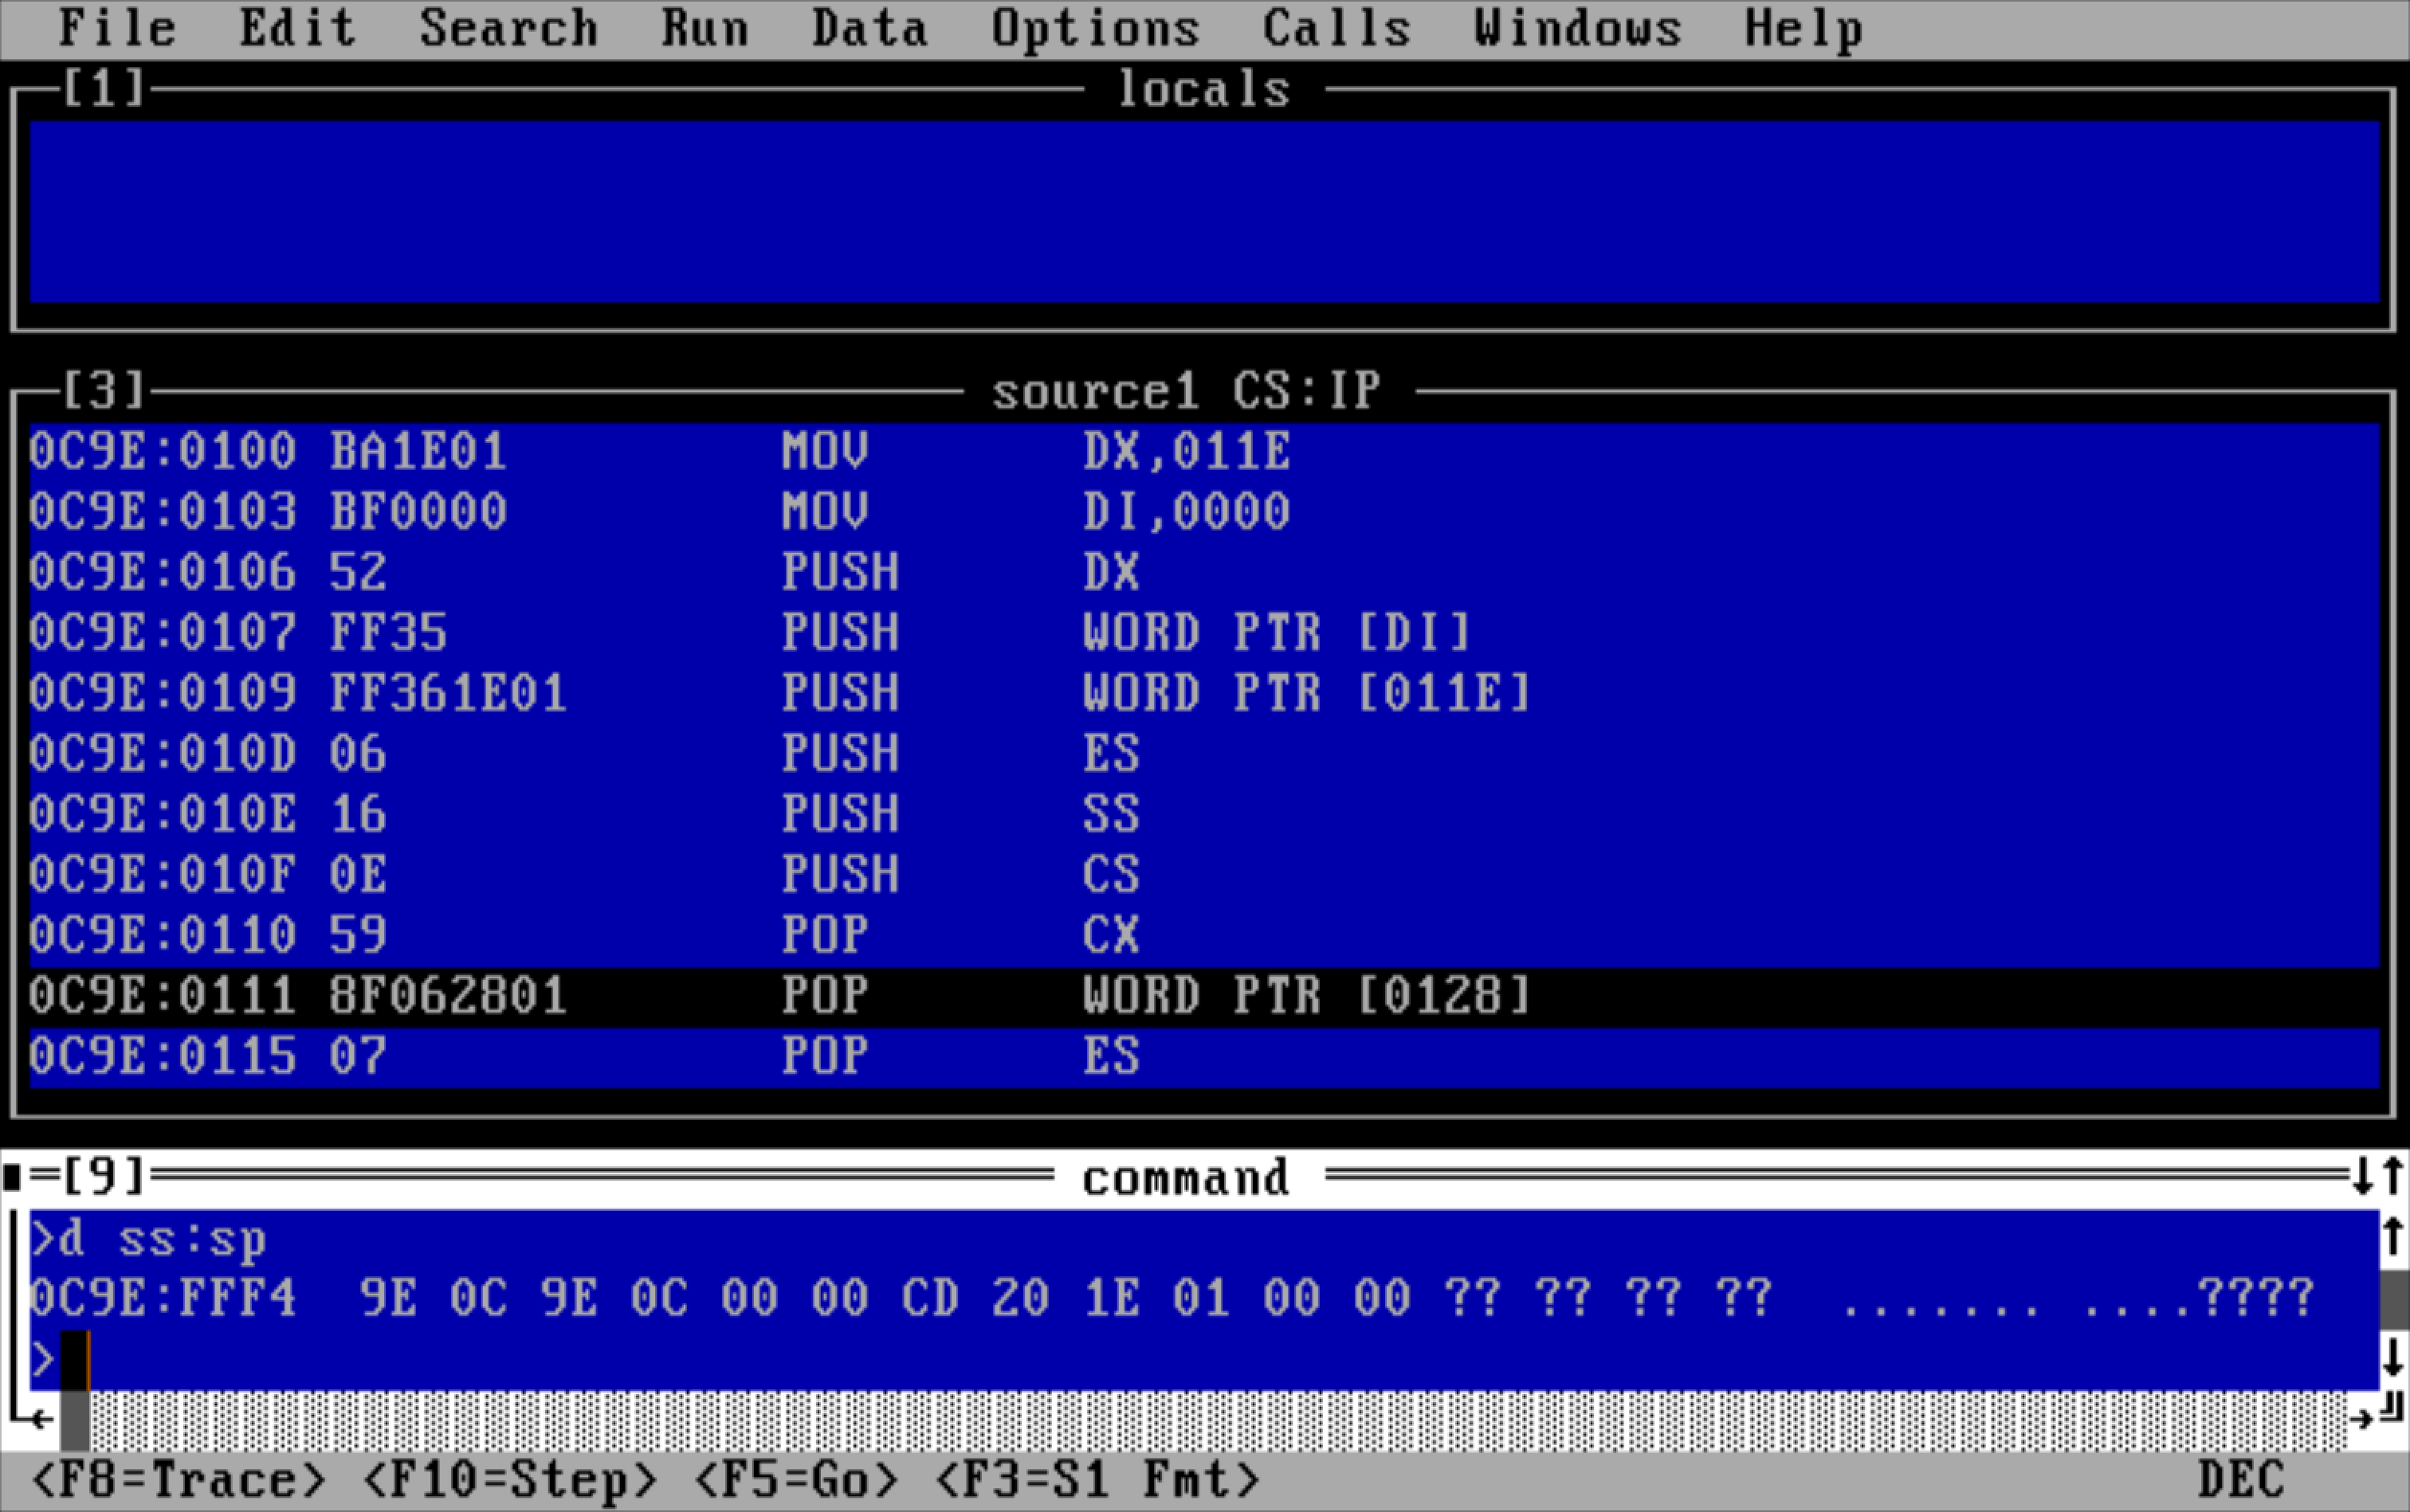Viewport: 2410px width, 1512px height.
Task: Select the POP ES instruction line
Action: coord(1204,1057)
